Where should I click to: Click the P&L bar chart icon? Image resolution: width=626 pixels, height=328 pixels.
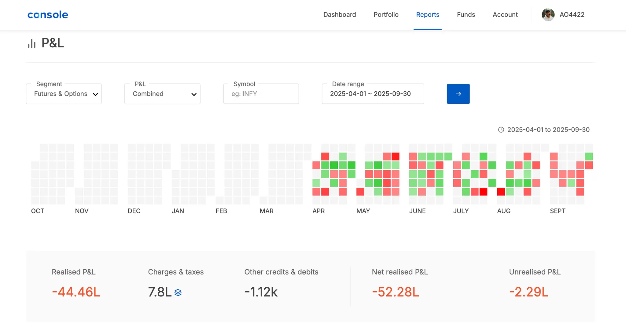(32, 43)
